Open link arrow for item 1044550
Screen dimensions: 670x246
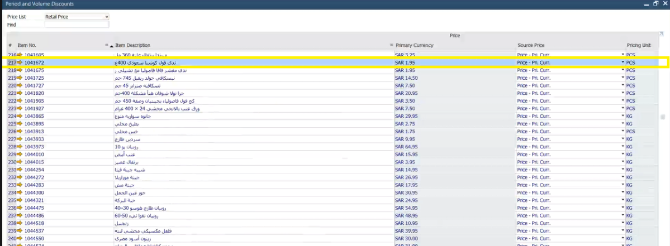click(x=19, y=239)
